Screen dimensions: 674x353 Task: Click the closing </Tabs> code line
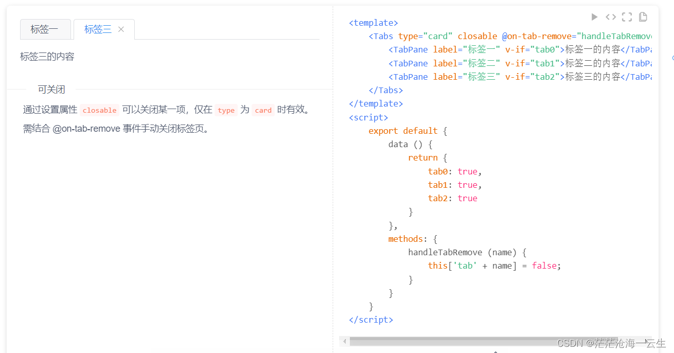point(386,91)
